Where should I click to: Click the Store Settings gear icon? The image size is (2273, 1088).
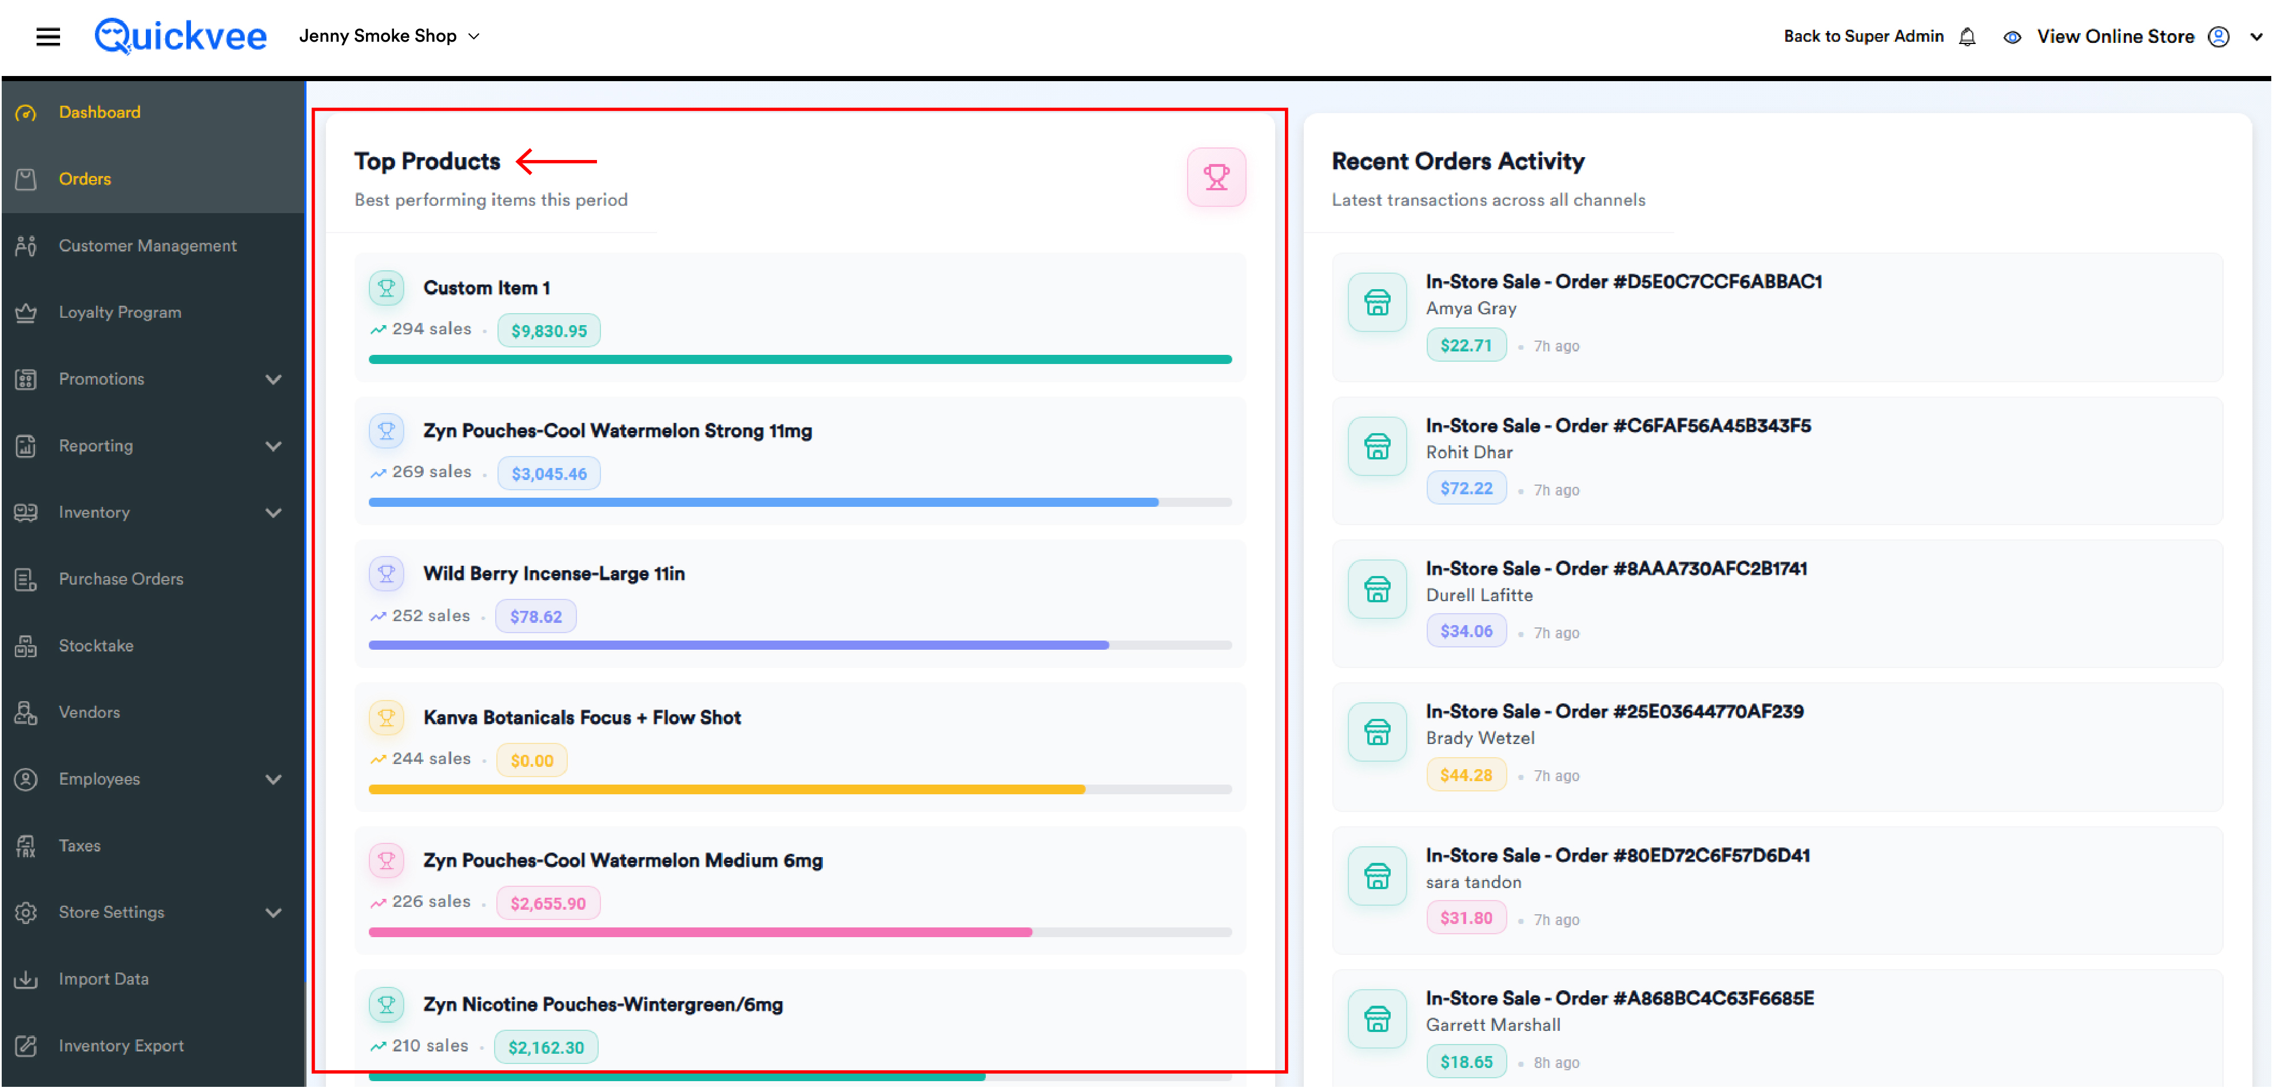(26, 913)
